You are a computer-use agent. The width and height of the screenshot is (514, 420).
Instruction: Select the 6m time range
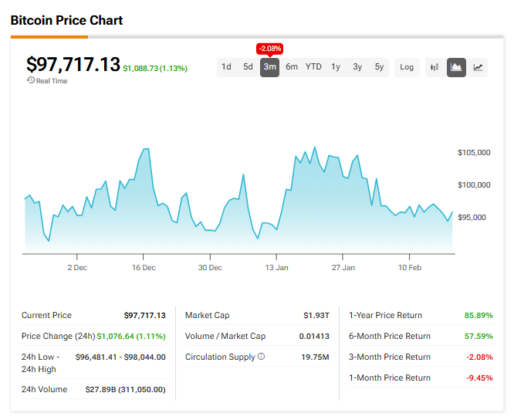click(x=292, y=67)
